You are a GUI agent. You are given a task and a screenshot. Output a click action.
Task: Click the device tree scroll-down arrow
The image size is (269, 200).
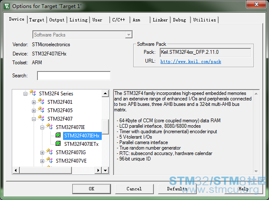(x=105, y=171)
